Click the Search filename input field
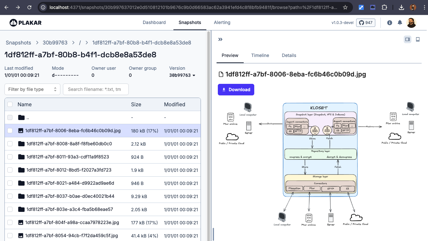The height and width of the screenshot is (241, 428). click(96, 89)
